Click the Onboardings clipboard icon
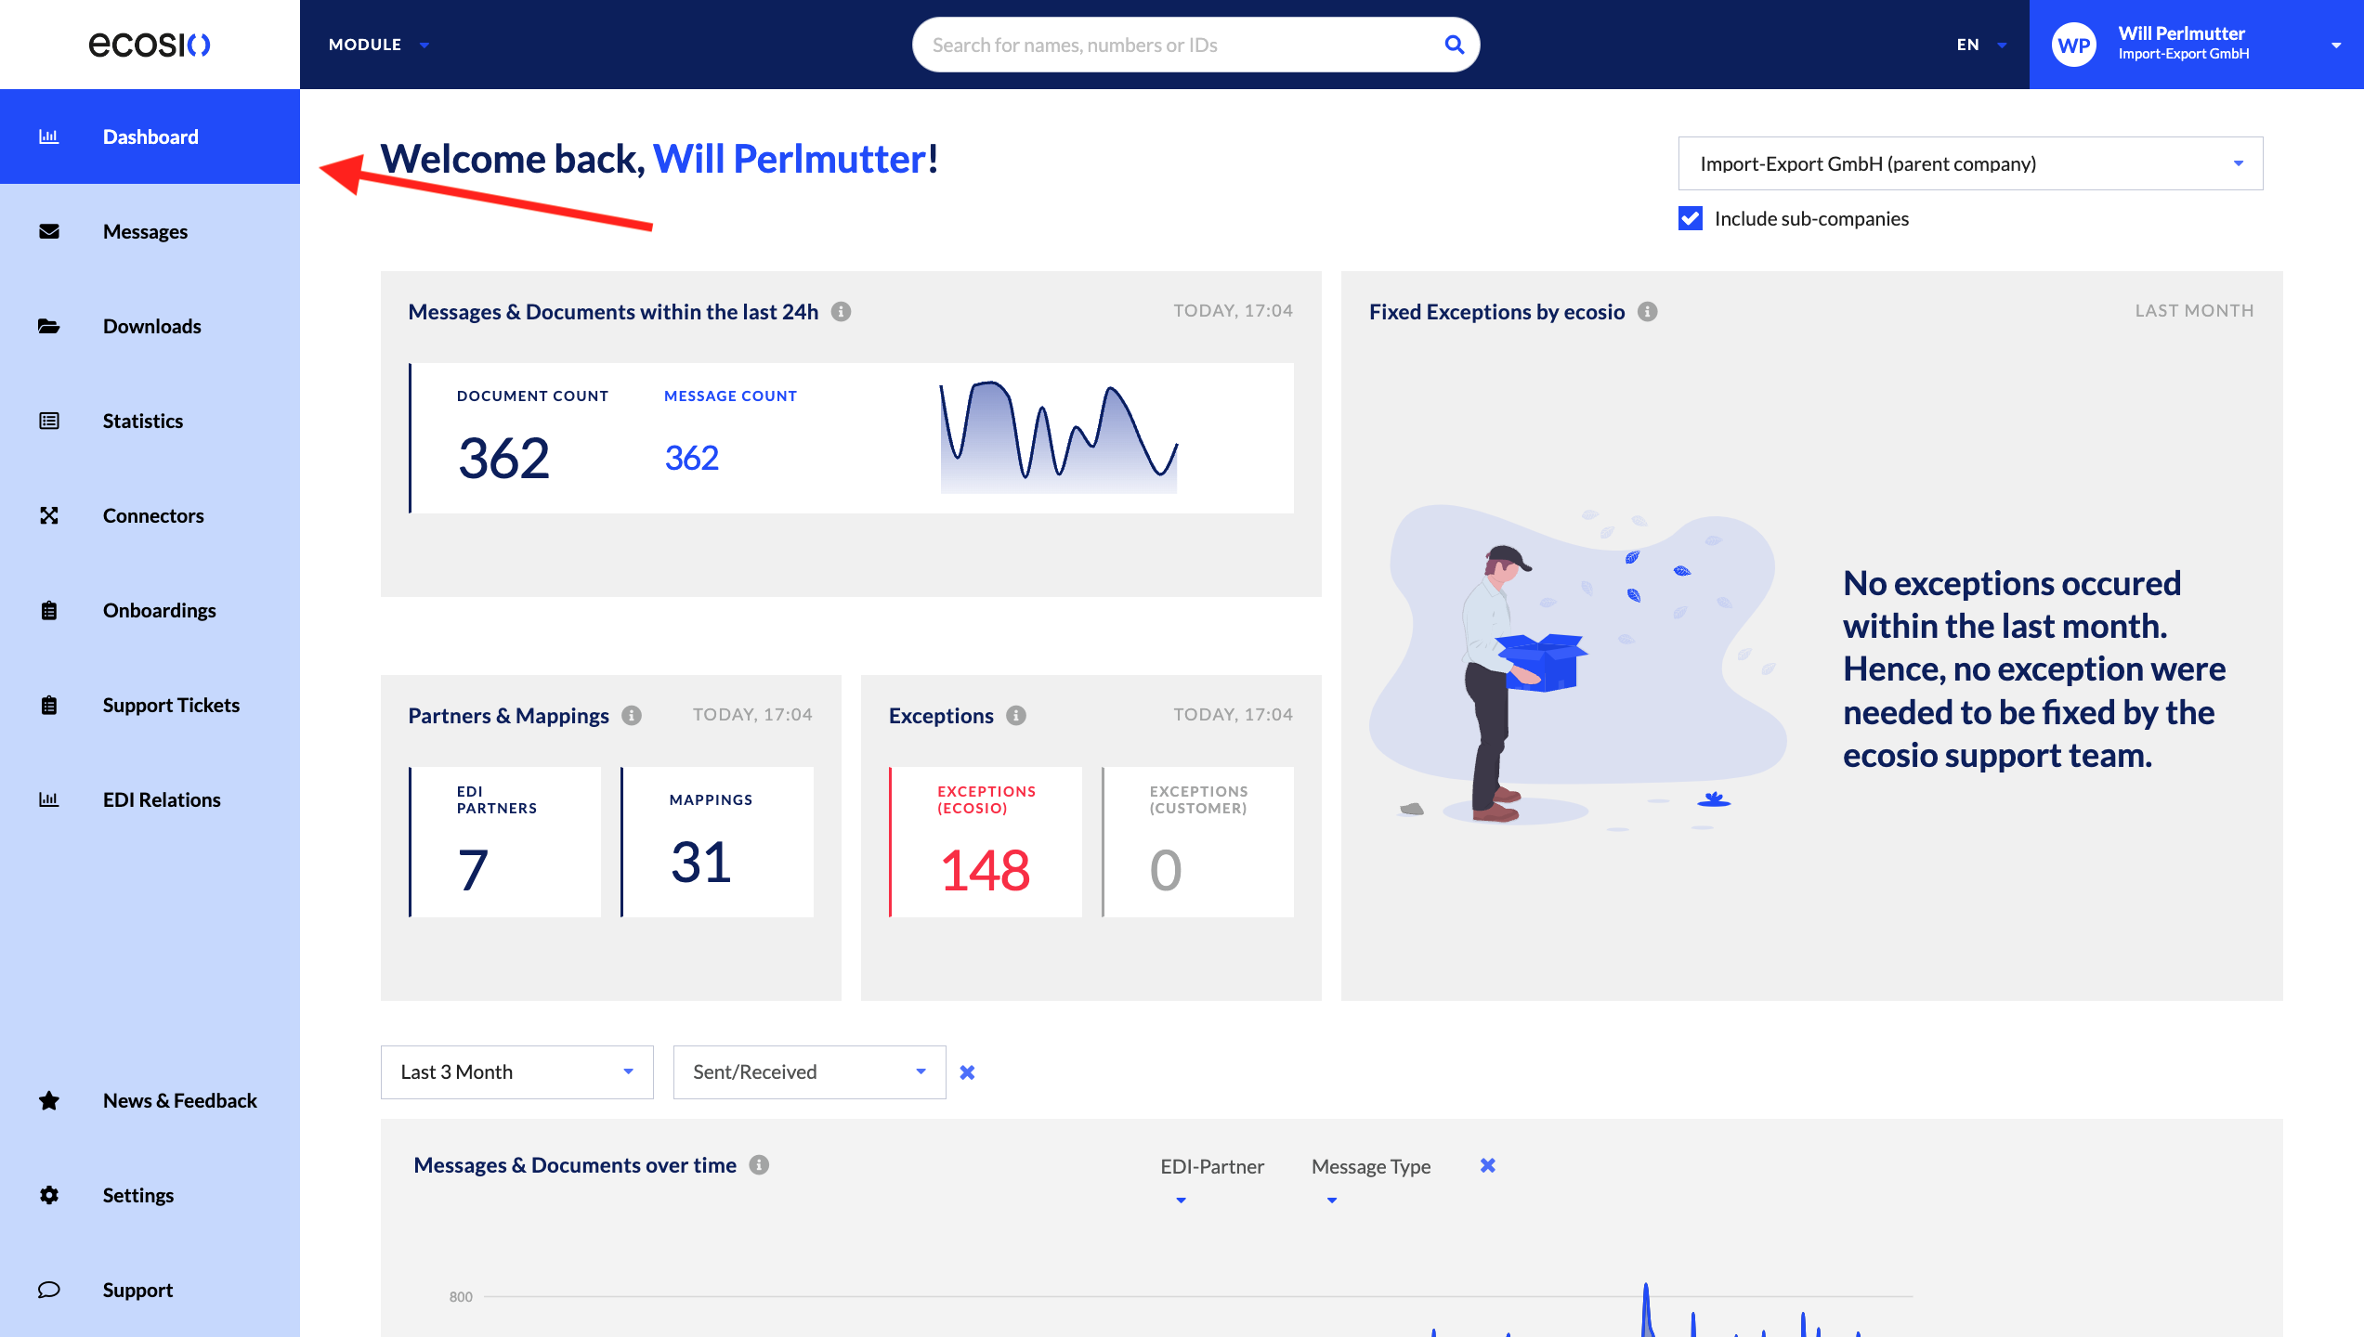Viewport: 2364px width, 1337px height. coord(49,610)
